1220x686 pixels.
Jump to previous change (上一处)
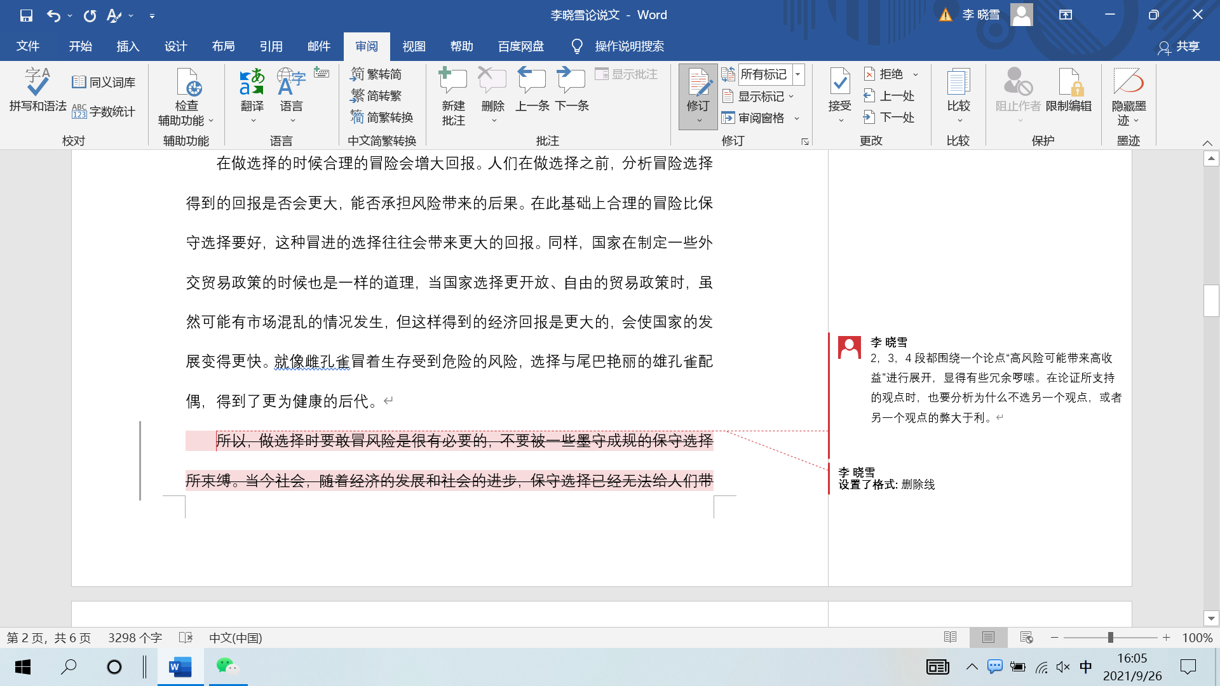point(889,96)
